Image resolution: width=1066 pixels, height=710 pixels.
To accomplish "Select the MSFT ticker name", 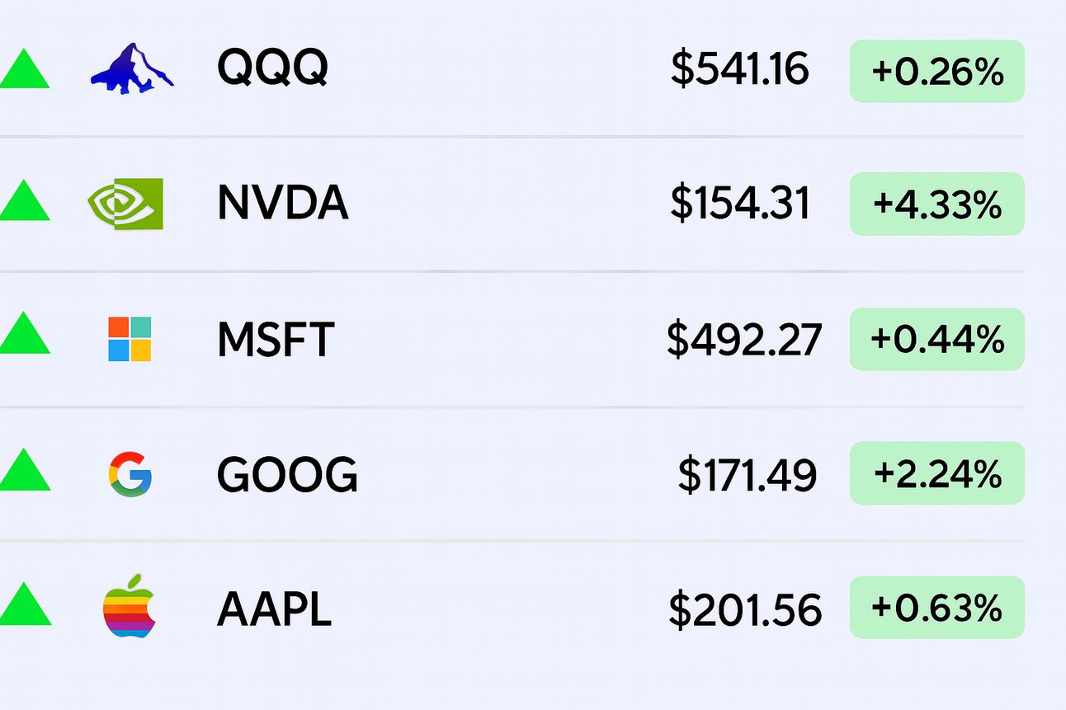I will click(x=276, y=339).
